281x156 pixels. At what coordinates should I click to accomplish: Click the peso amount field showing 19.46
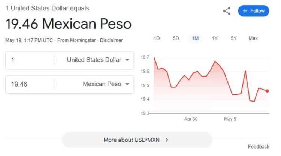pos(30,84)
